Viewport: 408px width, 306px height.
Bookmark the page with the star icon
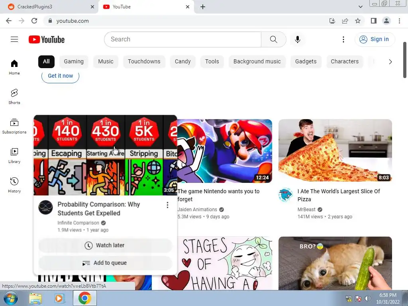click(358, 21)
